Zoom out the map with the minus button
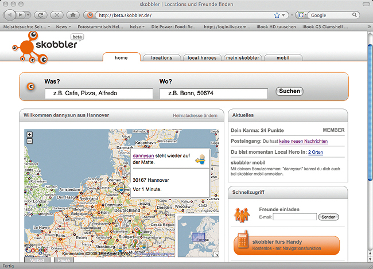Screen dimensions: 373x269 [29, 141]
